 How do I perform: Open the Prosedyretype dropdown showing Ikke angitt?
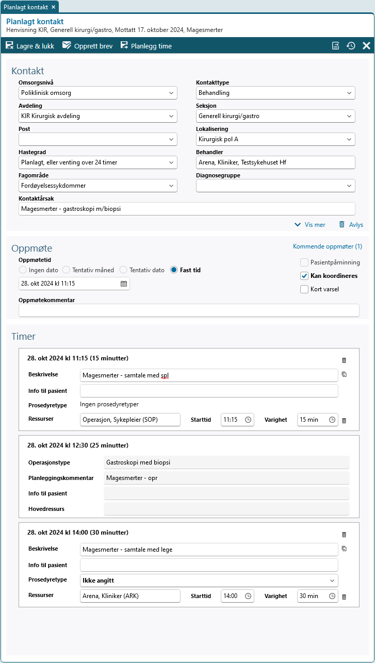coord(334,580)
